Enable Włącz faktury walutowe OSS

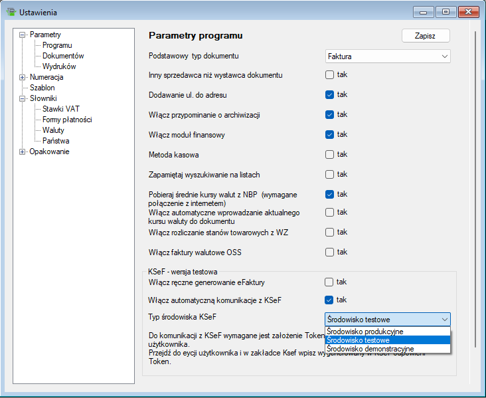click(x=329, y=252)
